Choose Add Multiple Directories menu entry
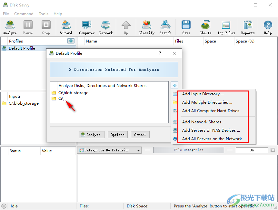278x210 pixels. (213, 102)
